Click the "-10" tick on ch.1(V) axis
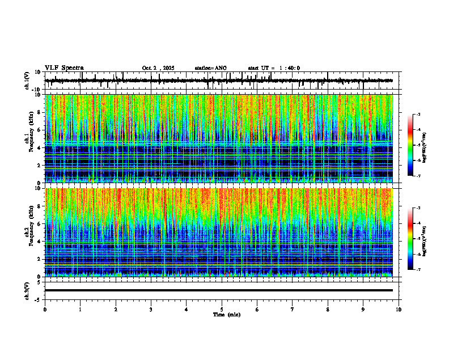449x347 pixels. click(37, 90)
